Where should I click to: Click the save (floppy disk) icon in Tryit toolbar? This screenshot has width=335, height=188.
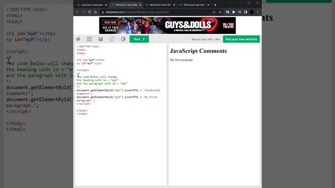click(100, 39)
